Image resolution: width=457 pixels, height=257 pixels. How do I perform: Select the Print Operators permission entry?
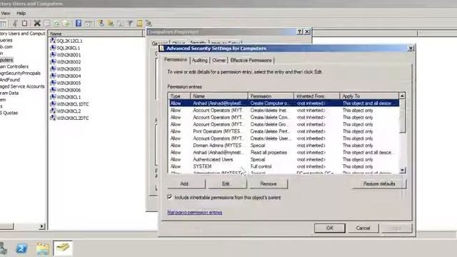tap(284, 131)
